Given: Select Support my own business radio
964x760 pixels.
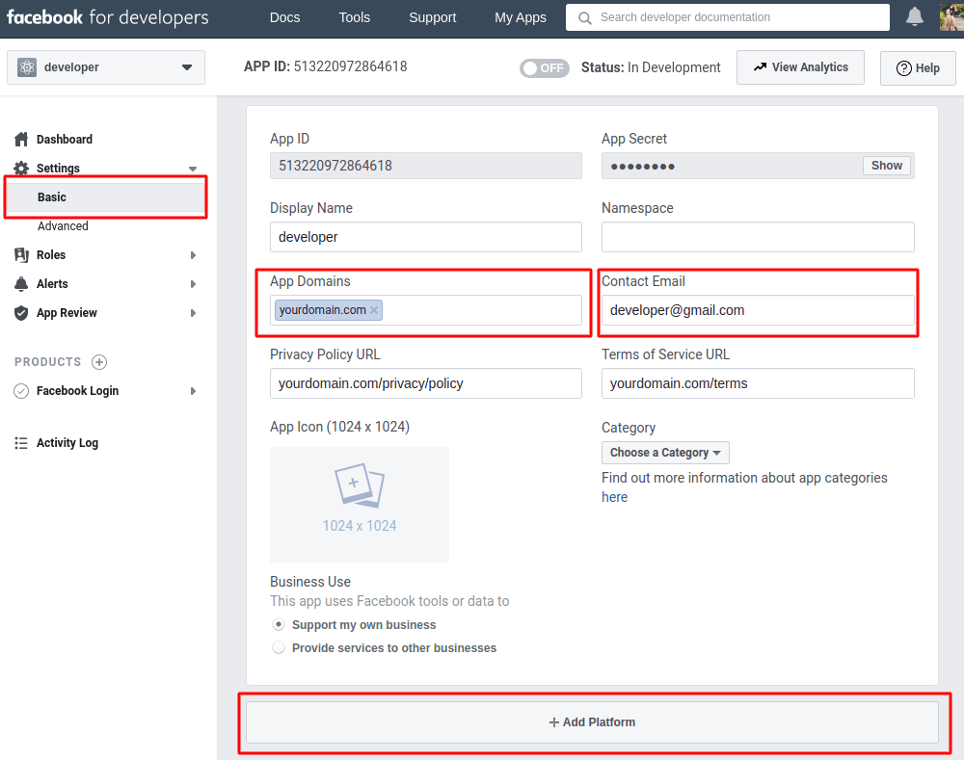Looking at the screenshot, I should click(x=279, y=625).
